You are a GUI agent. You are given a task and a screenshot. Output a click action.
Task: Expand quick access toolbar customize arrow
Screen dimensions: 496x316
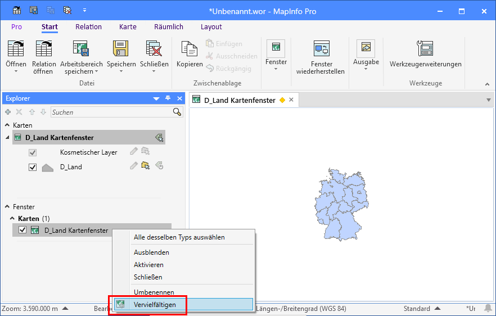tap(84, 11)
